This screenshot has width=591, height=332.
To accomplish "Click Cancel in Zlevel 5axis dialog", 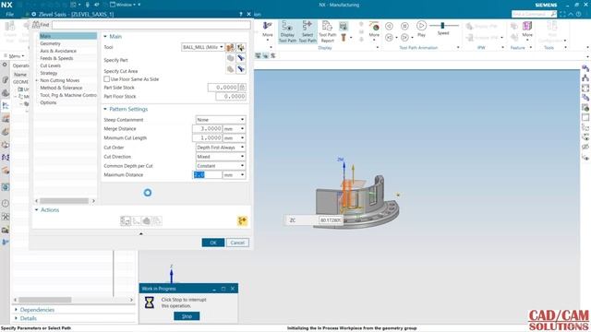I will (237, 243).
